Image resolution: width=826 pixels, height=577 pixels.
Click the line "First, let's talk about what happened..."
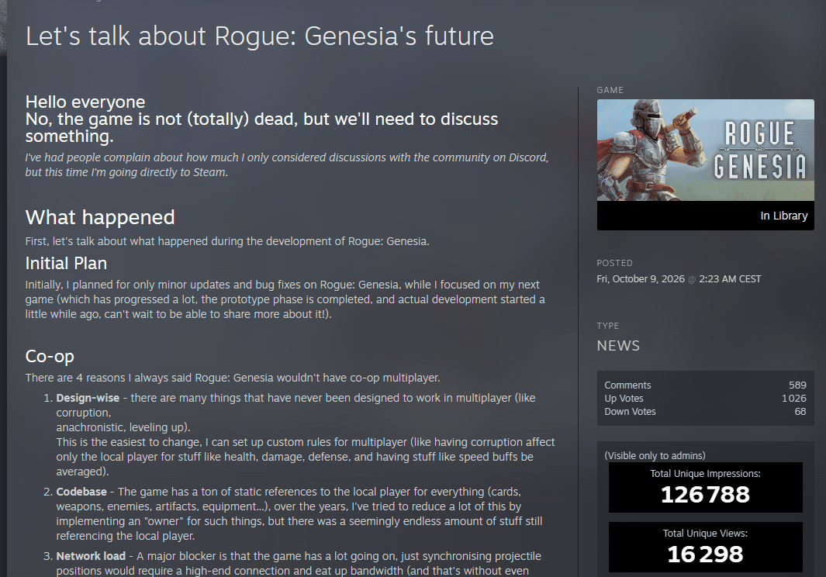(227, 241)
